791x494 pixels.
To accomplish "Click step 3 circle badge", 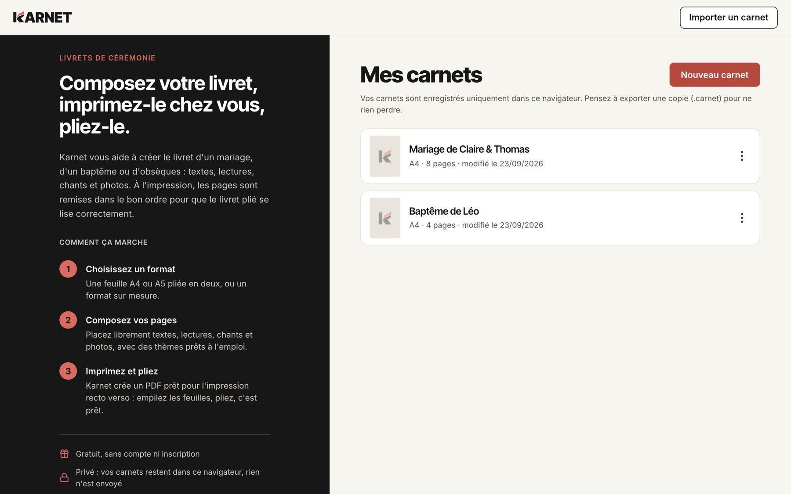I will [68, 371].
